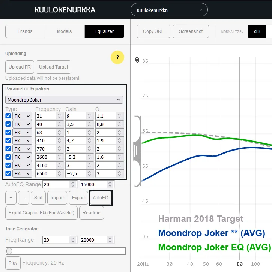Open PK type dropdown for 6500 Hz filter
Image resolution: width=272 pixels, height=272 pixels.
tap(22, 173)
